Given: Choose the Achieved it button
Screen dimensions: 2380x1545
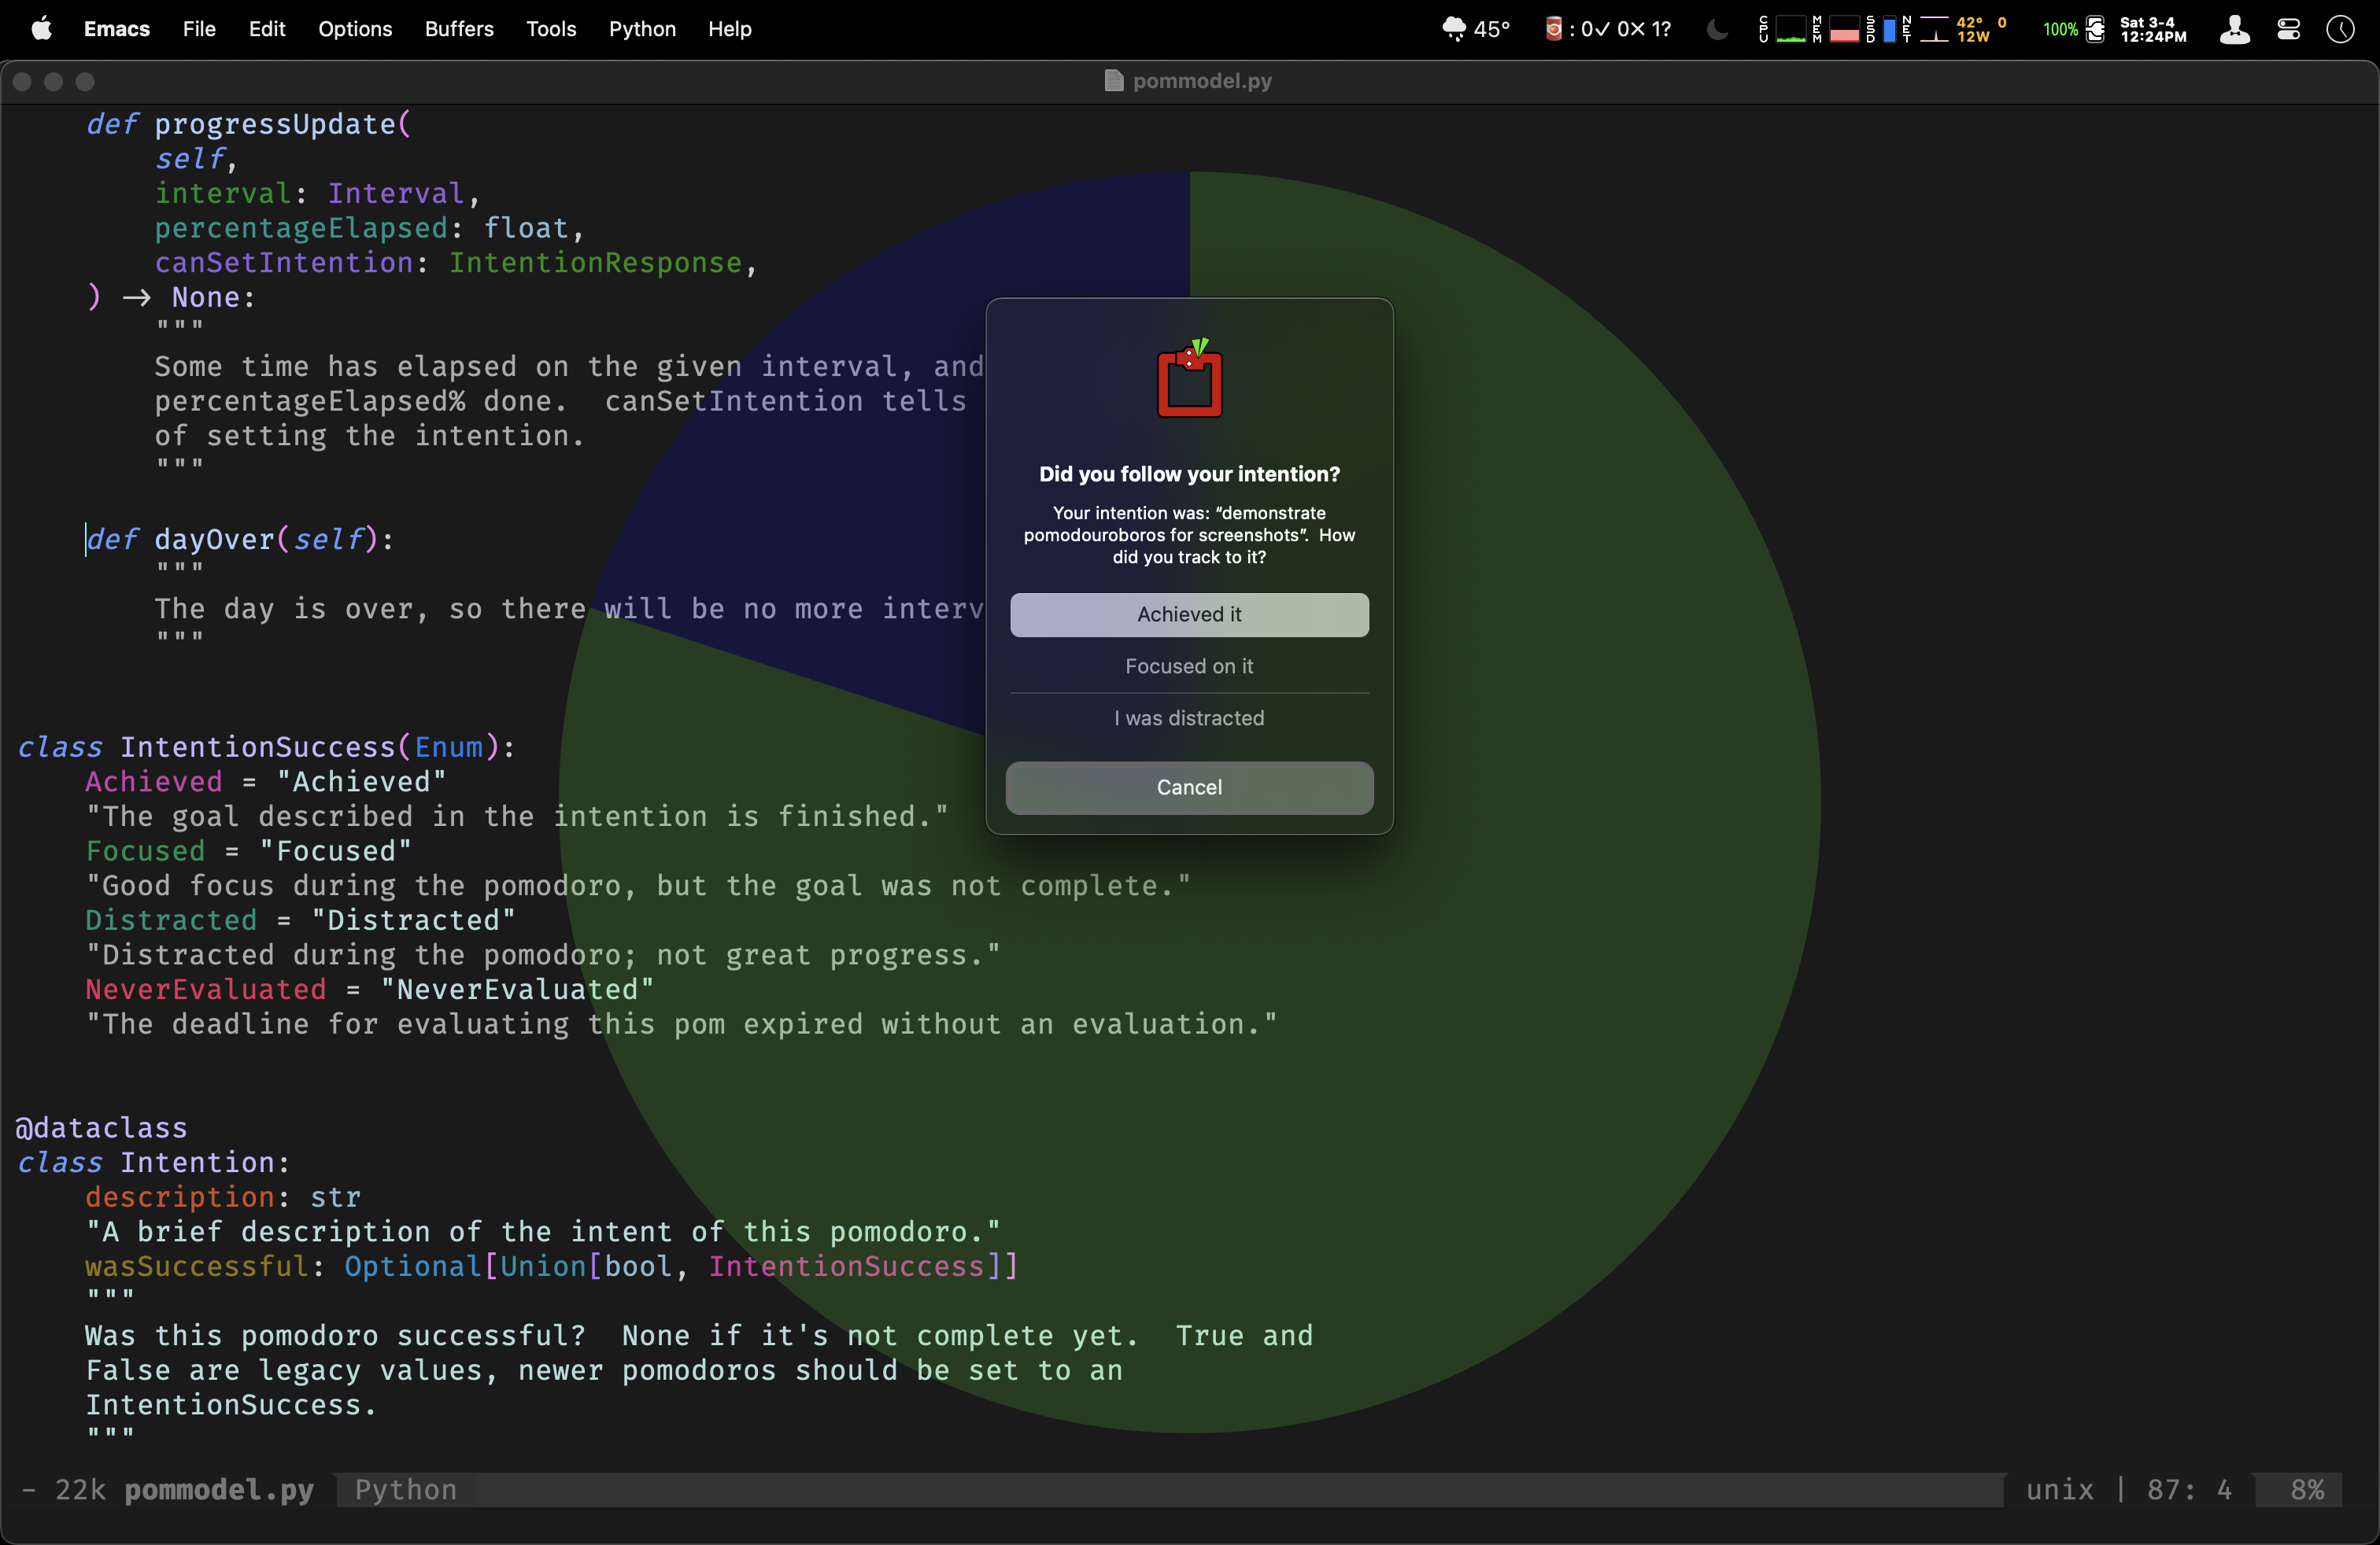Looking at the screenshot, I should pos(1189,614).
